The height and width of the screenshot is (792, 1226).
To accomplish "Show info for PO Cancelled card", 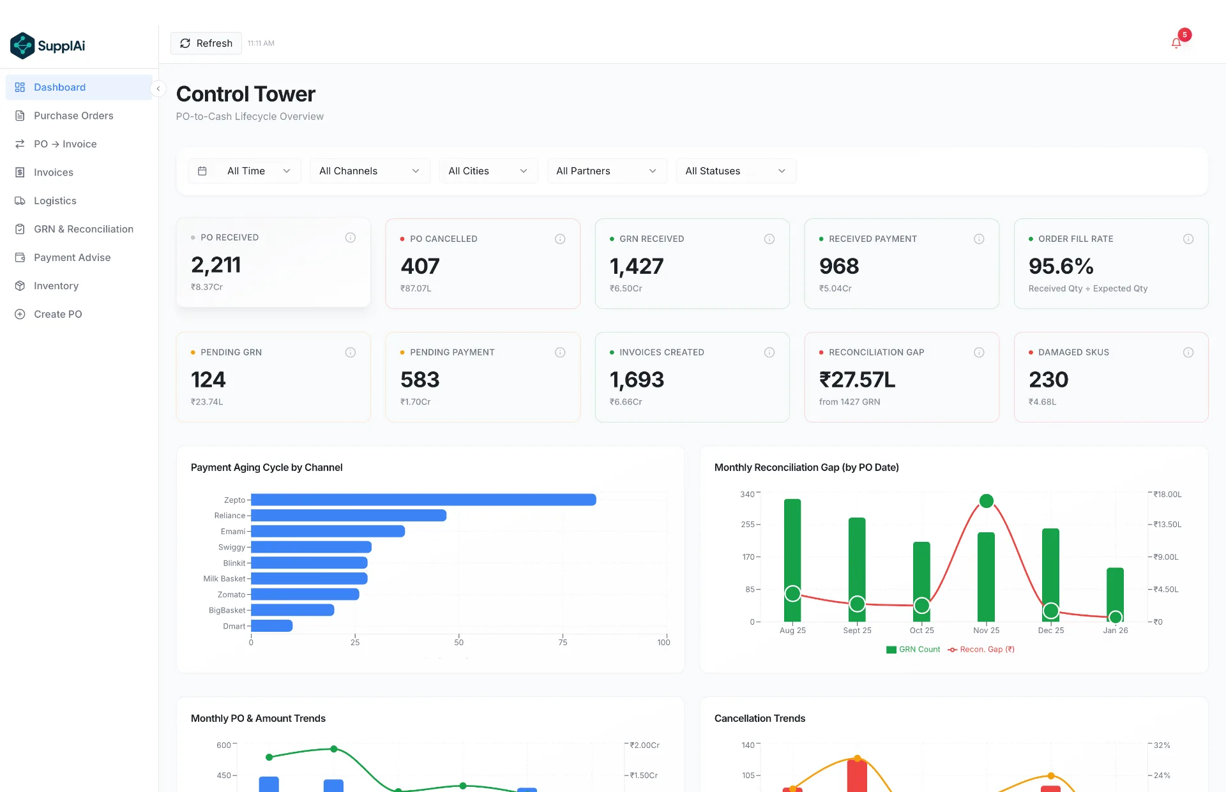I will pos(560,239).
